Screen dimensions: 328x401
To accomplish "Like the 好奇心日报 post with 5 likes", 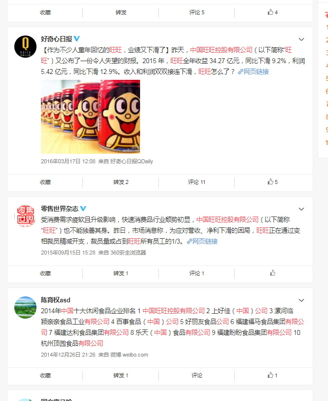I will [273, 182].
